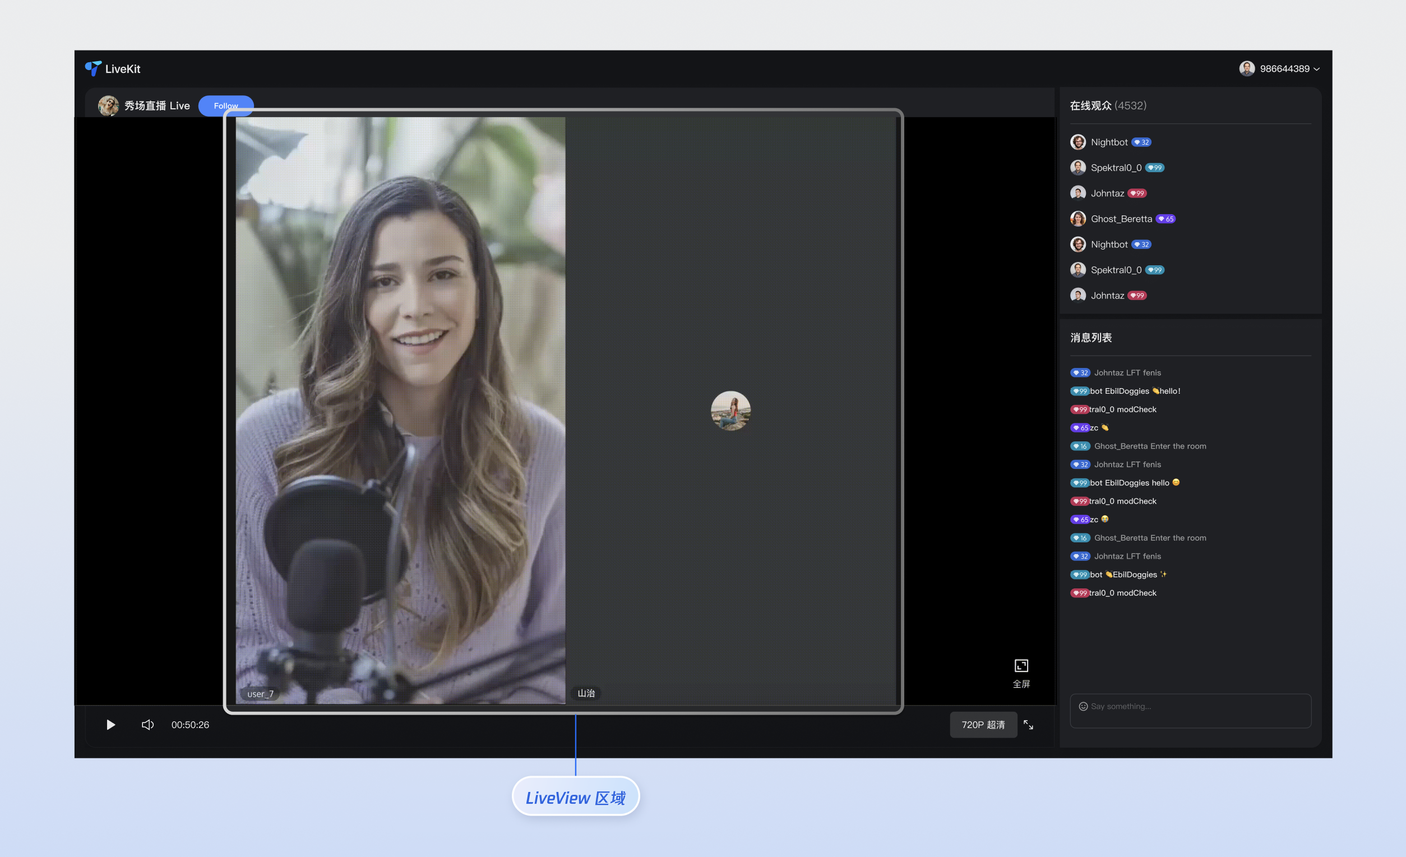
Task: Click the 山治 name label
Action: coord(586,693)
